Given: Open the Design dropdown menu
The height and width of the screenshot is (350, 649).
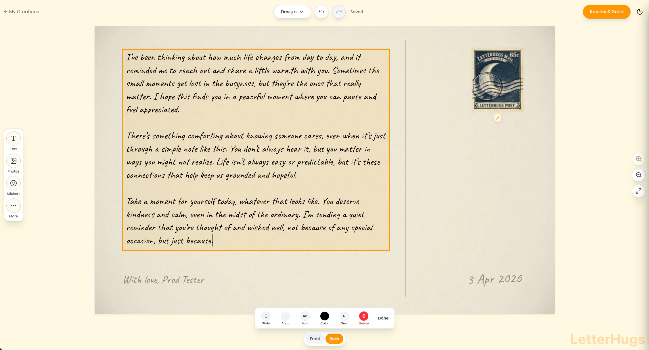Looking at the screenshot, I should click(292, 12).
